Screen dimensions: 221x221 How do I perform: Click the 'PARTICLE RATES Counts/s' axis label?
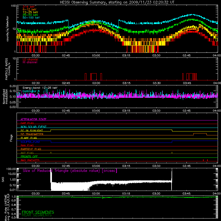coord(8,69)
